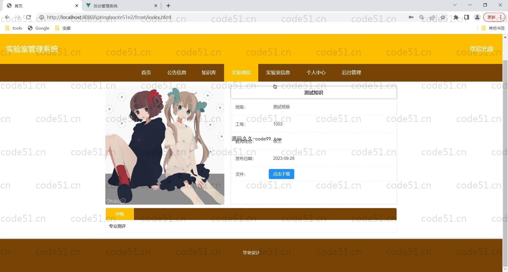This screenshot has height=272, width=508.
Task: Restore down the browser window
Action: pos(485,5)
